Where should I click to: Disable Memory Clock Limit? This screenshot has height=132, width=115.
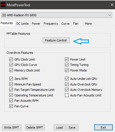coord(11,70)
